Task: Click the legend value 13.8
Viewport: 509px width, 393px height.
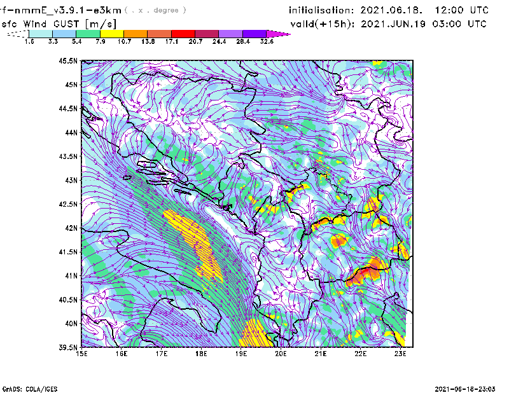Action: click(148, 41)
